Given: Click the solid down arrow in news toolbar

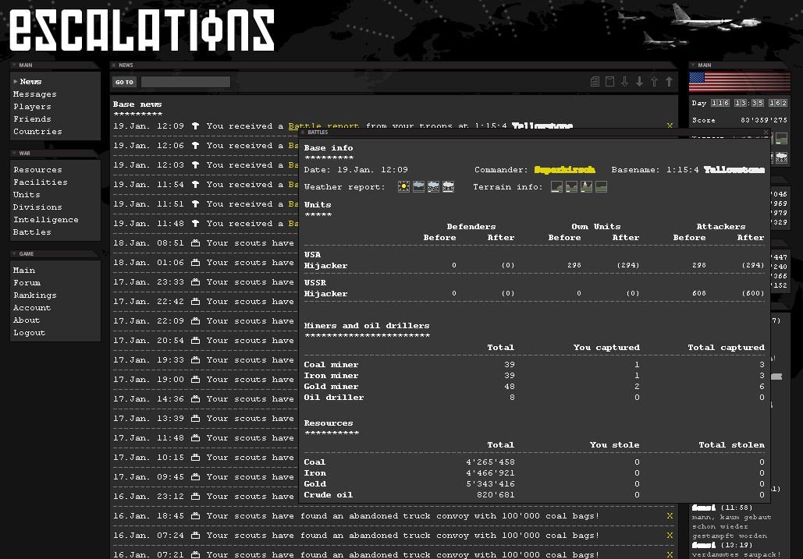Looking at the screenshot, I should point(639,82).
